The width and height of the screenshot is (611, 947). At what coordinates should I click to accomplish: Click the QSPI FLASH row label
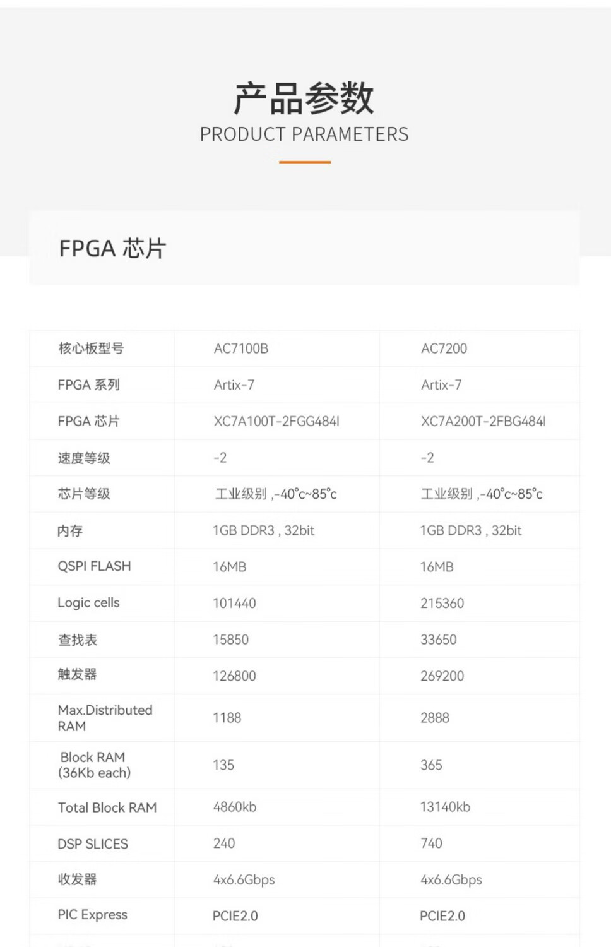click(94, 566)
